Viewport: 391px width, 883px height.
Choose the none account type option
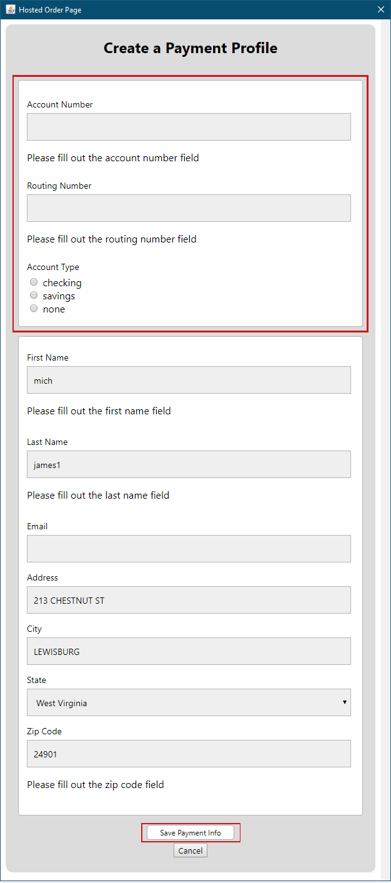coord(34,309)
